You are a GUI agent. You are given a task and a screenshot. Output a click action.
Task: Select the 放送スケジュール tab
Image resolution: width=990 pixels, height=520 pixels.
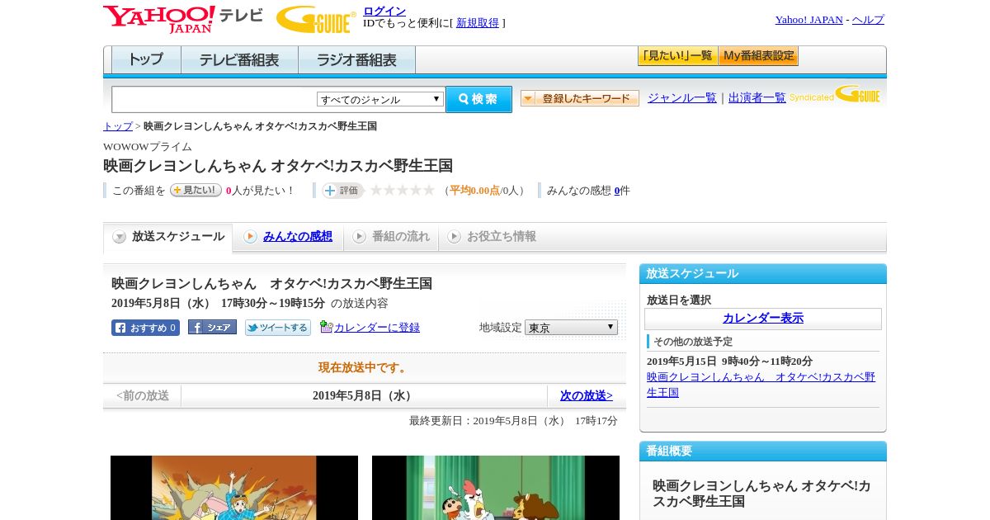pyautogui.click(x=168, y=237)
